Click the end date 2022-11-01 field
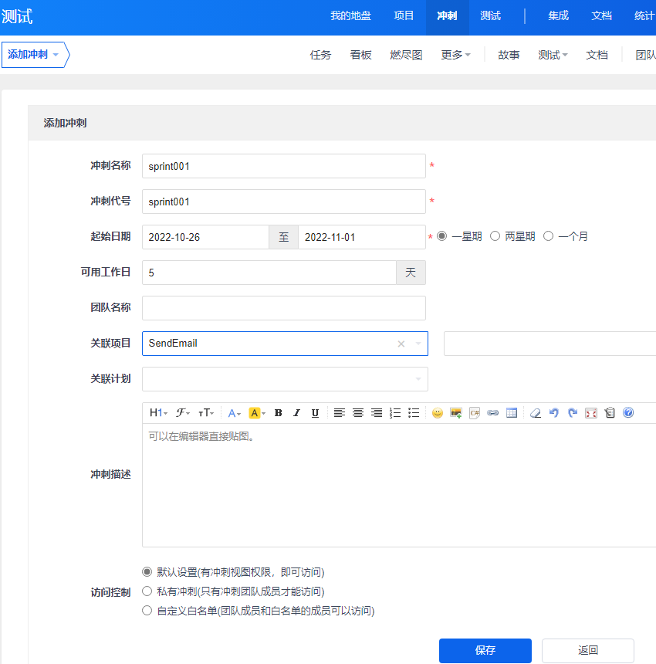Image resolution: width=656 pixels, height=664 pixels. click(x=362, y=237)
